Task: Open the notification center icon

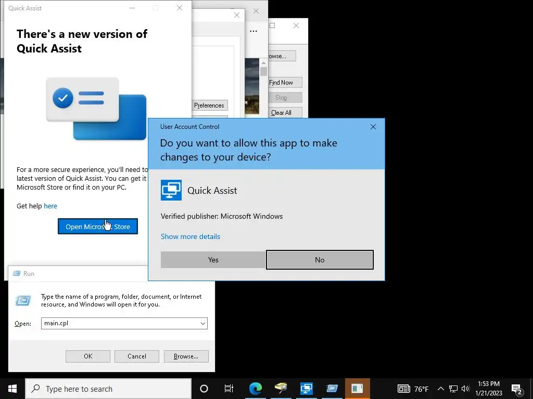Action: coord(517,389)
